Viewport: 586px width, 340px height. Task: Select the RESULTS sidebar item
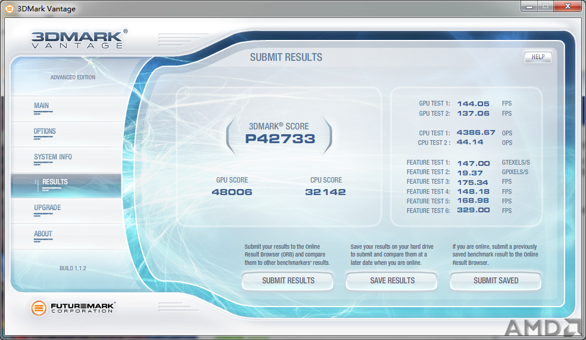coord(66,185)
